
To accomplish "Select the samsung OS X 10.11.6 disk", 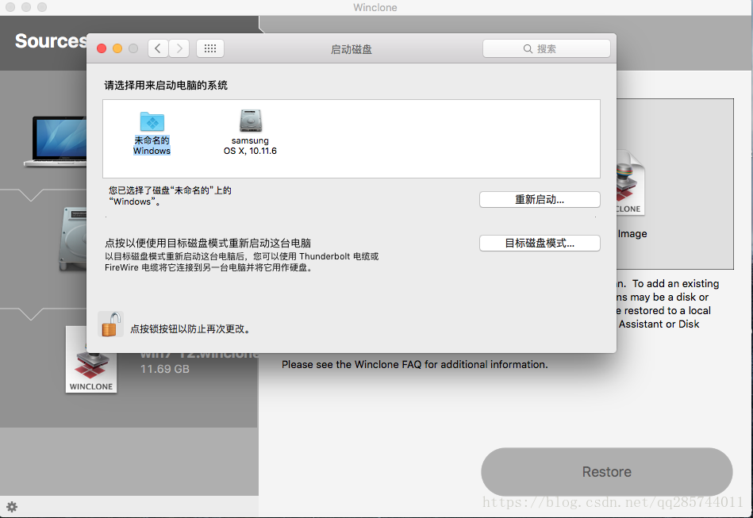I will tap(250, 121).
